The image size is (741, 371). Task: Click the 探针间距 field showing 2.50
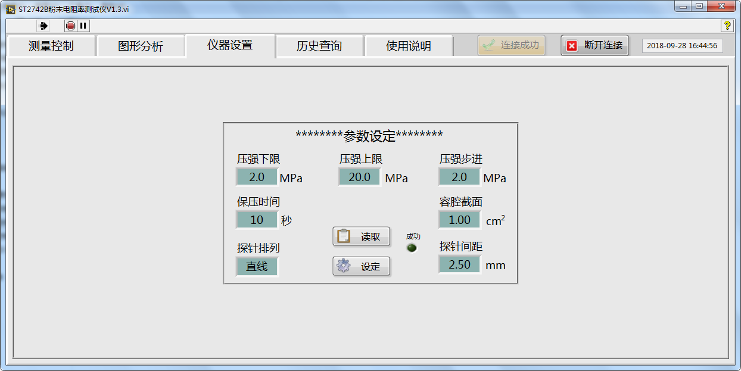[459, 264]
